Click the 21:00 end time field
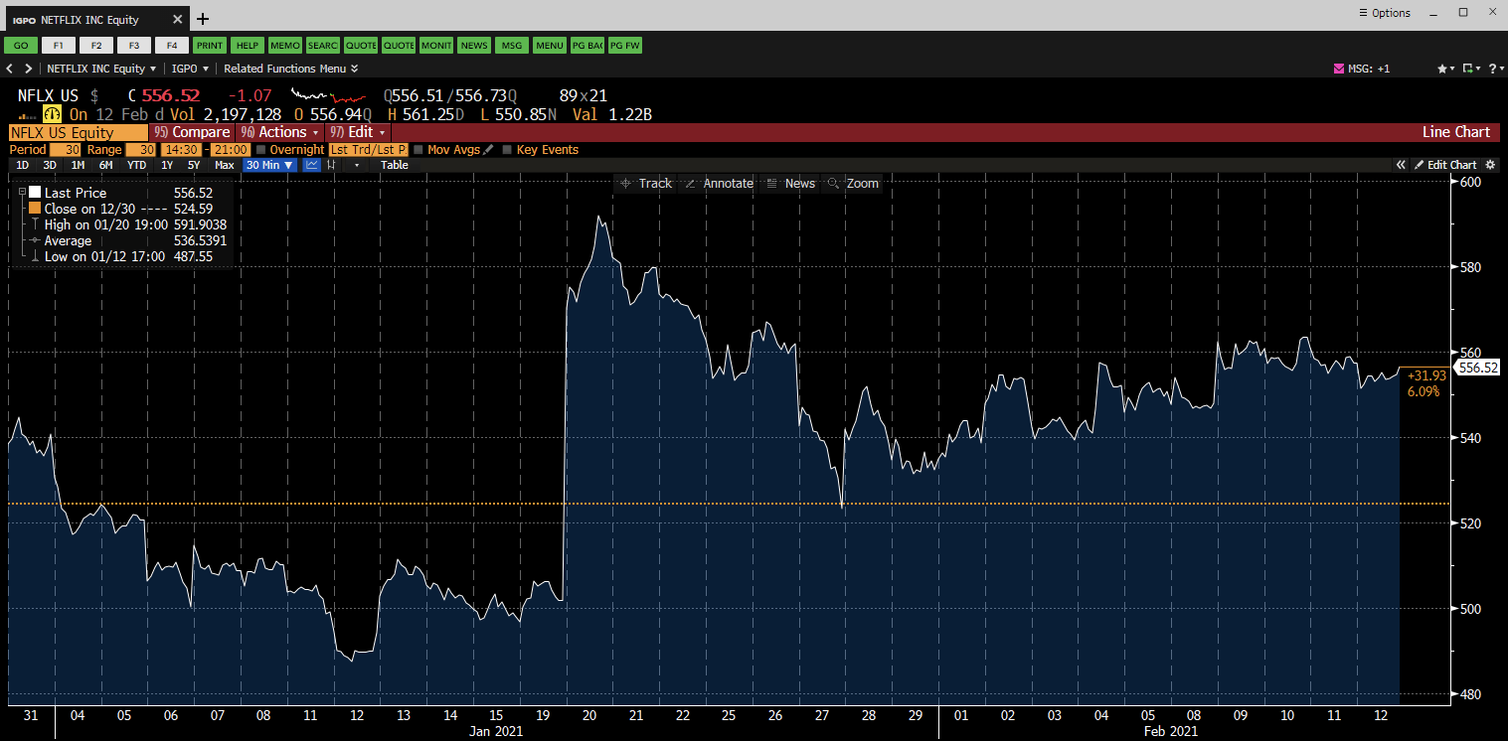1508x741 pixels. click(x=230, y=149)
